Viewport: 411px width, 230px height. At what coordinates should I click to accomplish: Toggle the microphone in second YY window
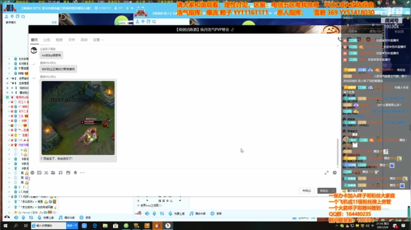coord(154,213)
